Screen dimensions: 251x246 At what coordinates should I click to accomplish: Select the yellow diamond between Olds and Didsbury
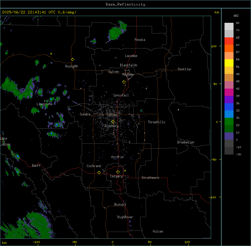point(113,122)
